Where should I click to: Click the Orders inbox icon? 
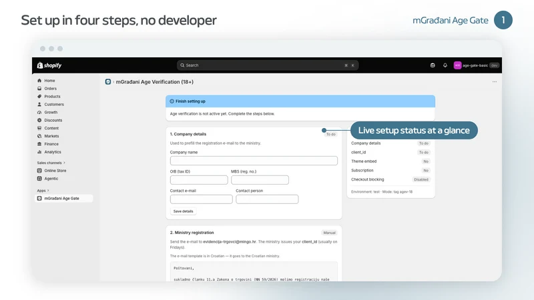click(39, 89)
